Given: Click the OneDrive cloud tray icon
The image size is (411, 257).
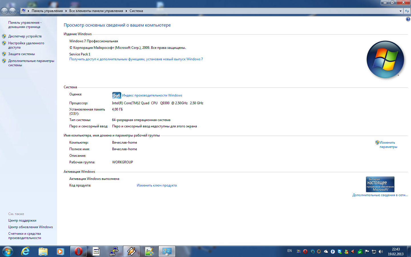Looking at the screenshot, I should coord(326,252).
